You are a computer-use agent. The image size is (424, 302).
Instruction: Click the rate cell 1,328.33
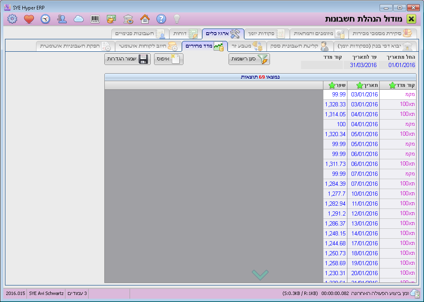coord(335,105)
